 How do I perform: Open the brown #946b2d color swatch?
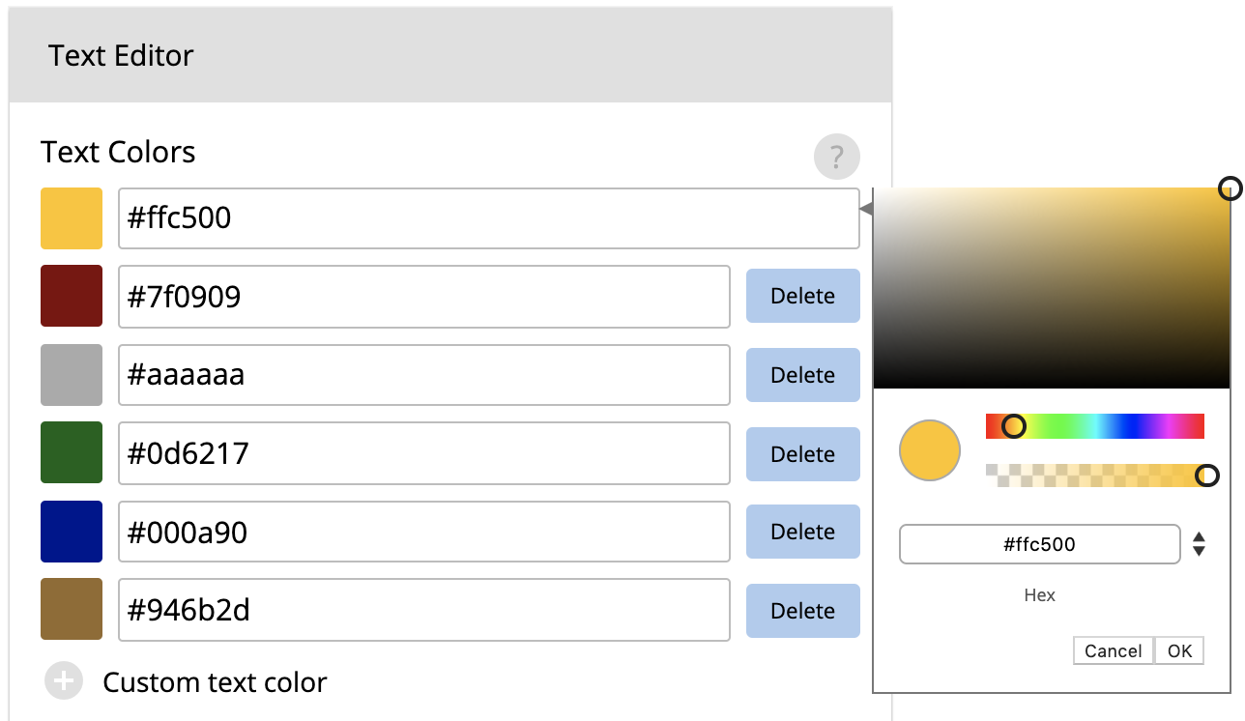72,609
